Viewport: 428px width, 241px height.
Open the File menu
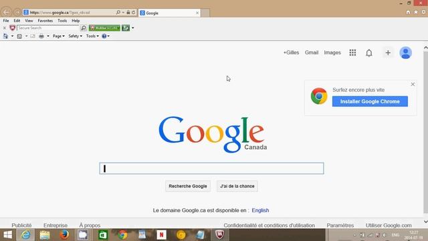tap(6, 21)
